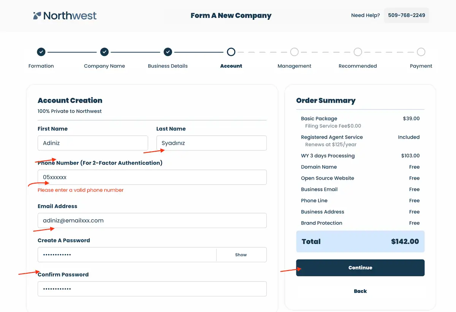Viewport: 456px width, 312px height.
Task: Click the Management step circle
Action: click(294, 52)
